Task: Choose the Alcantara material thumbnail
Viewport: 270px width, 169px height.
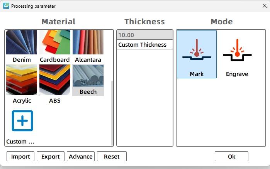Action: tap(88, 42)
